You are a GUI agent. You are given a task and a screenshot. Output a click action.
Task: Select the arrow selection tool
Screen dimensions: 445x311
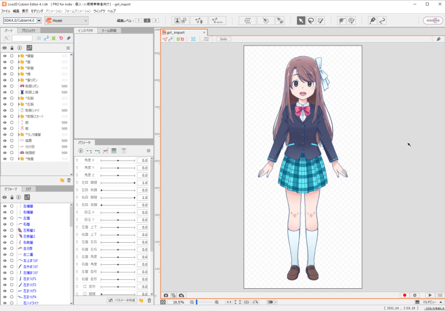pos(301,21)
